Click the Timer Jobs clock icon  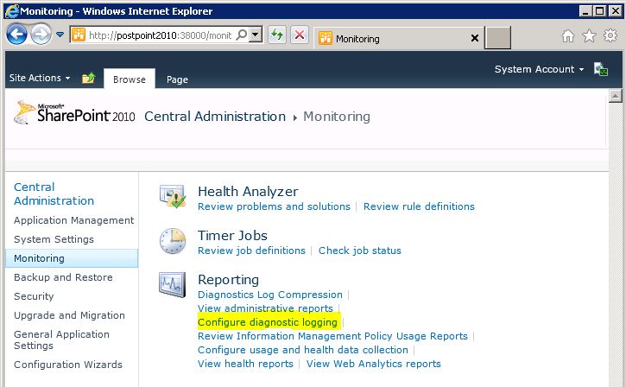173,241
